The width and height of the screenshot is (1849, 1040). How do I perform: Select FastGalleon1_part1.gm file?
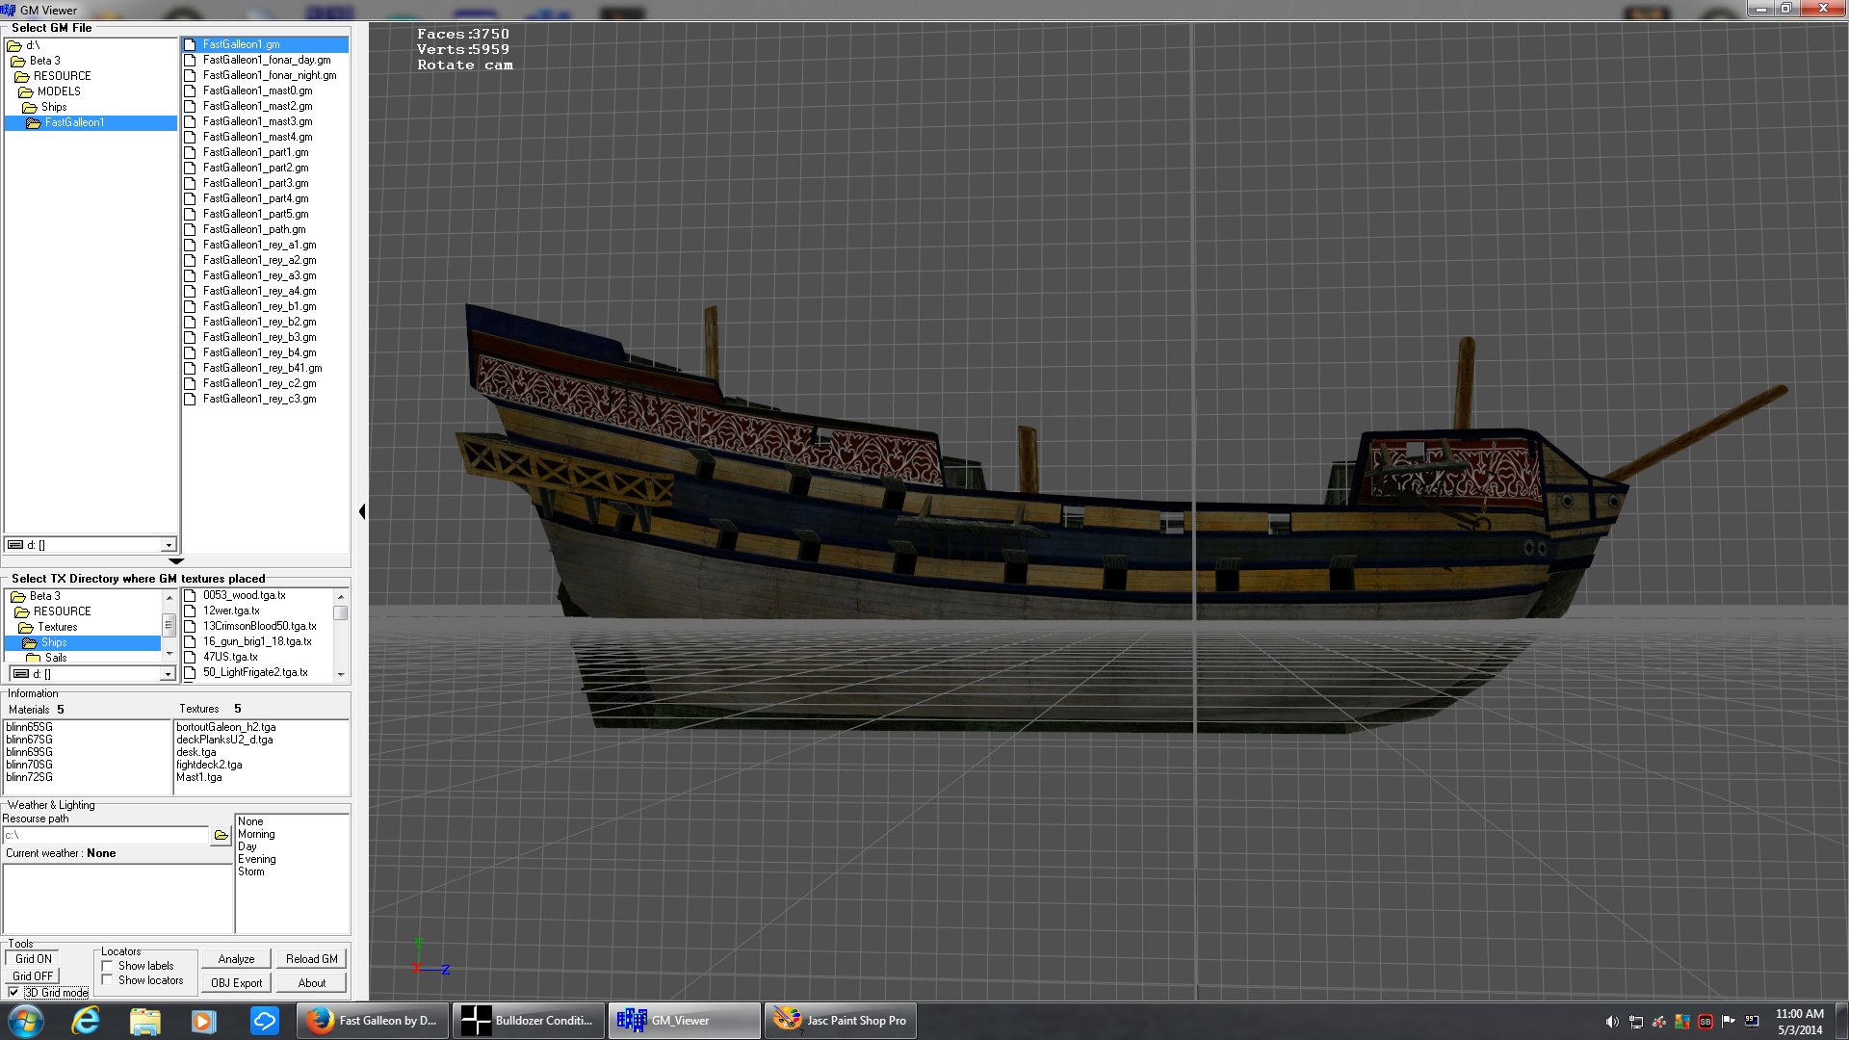pyautogui.click(x=255, y=152)
